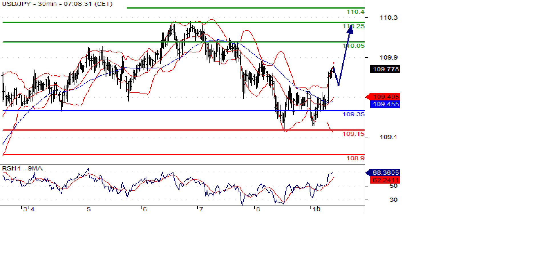Click the 109.15 support level label
The image size is (535, 260).
(x=354, y=134)
